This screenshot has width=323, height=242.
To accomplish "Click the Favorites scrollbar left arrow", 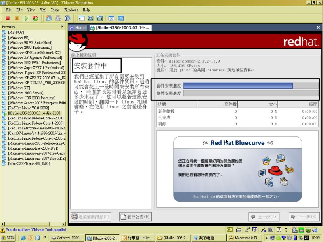I will pyautogui.click(x=2, y=224).
